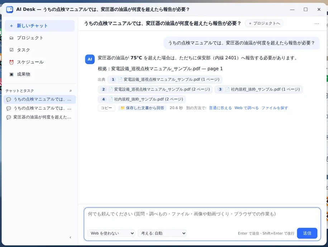
Task: Click the conversation title heading
Action: [x=162, y=23]
